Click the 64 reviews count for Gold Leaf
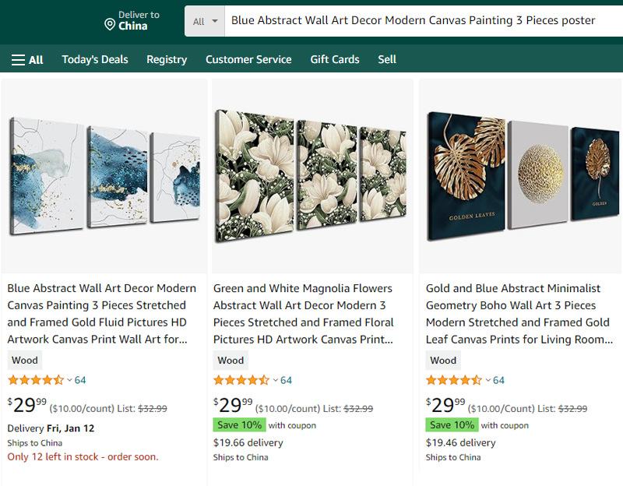This screenshot has height=486, width=623. tap(498, 380)
